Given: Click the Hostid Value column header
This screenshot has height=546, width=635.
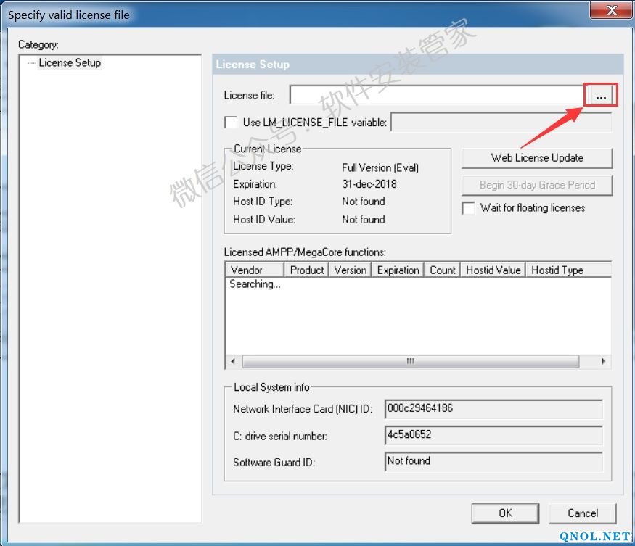Looking at the screenshot, I should coord(493,270).
